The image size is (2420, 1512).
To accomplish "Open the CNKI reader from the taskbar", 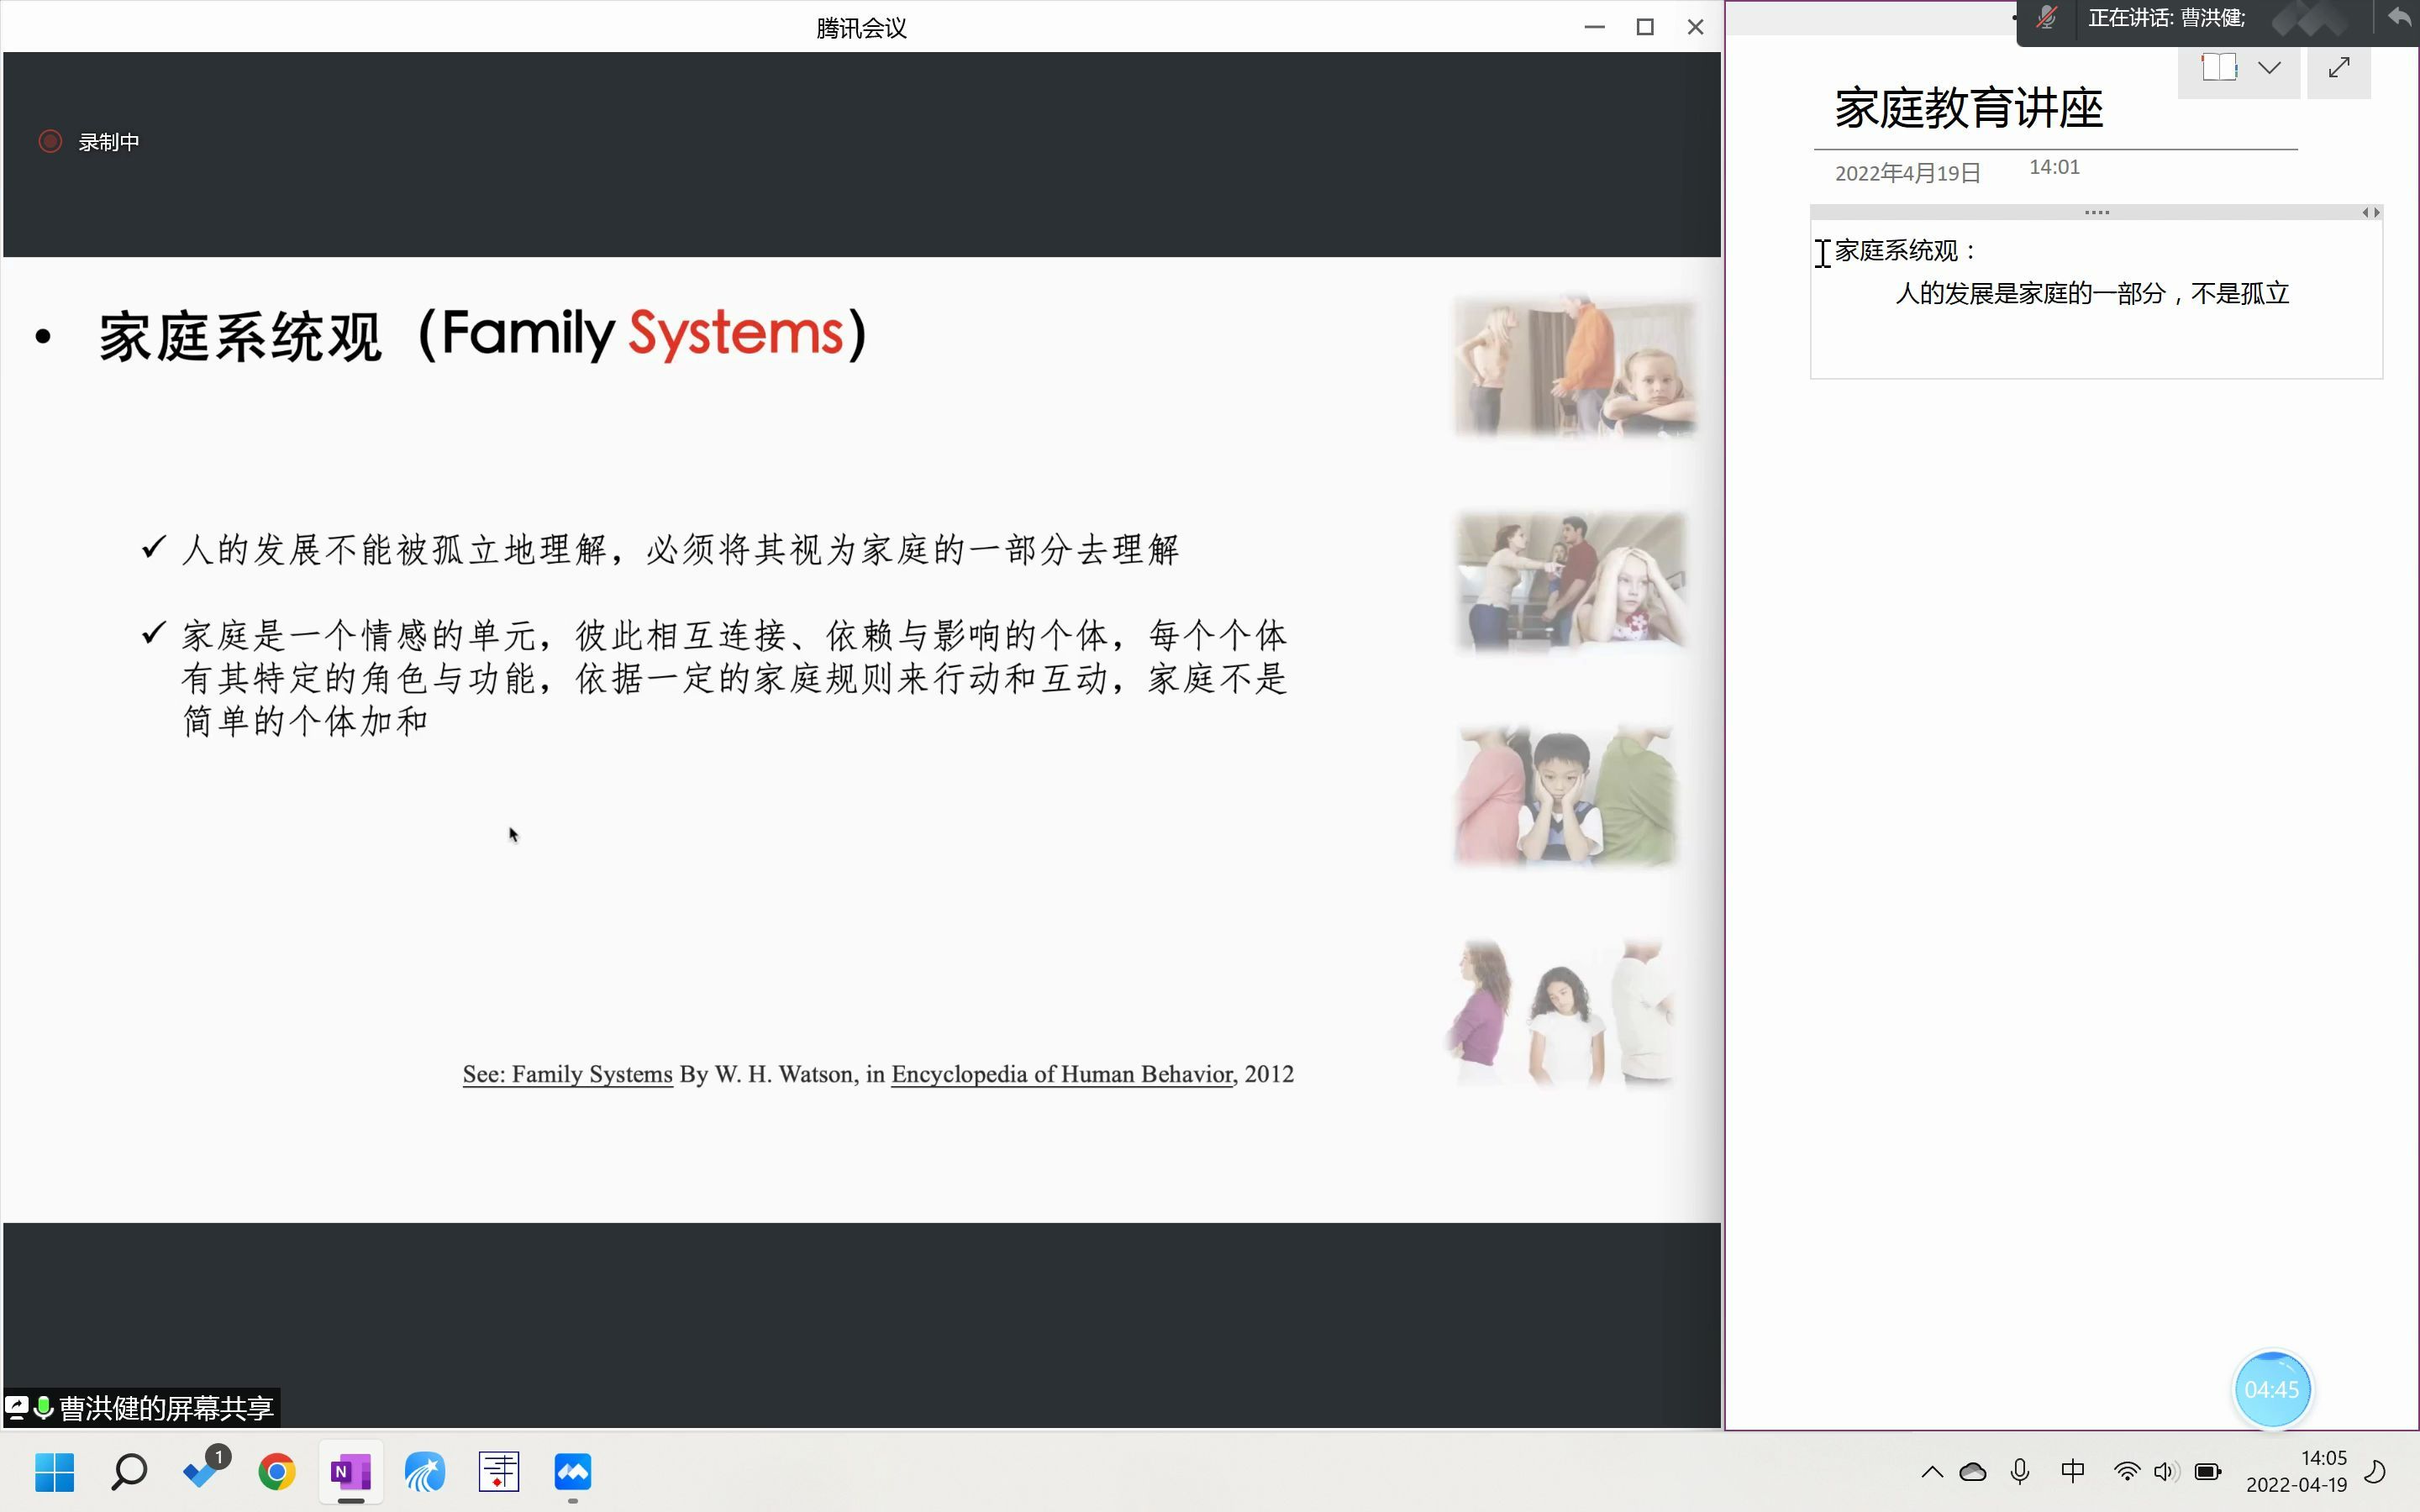I will tap(499, 1471).
